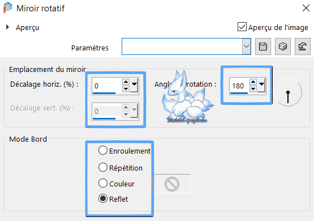Viewport: 314px width, 221px height.
Task: Select the Enroulement radio button
Action: [x=103, y=150]
